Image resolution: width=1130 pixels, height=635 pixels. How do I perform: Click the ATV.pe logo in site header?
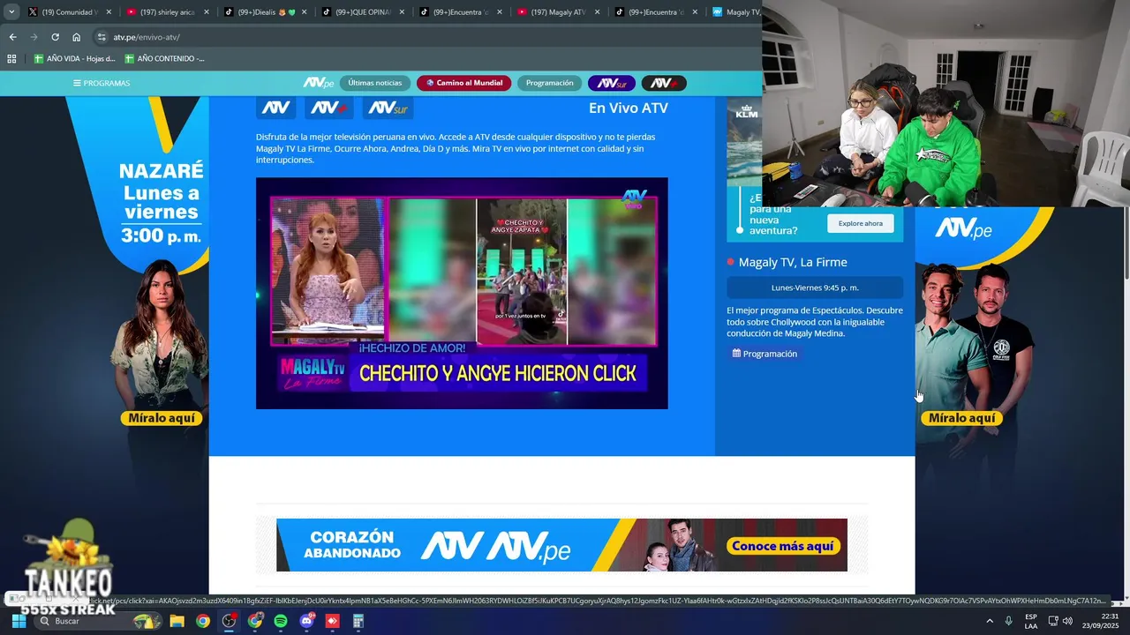[x=318, y=83]
